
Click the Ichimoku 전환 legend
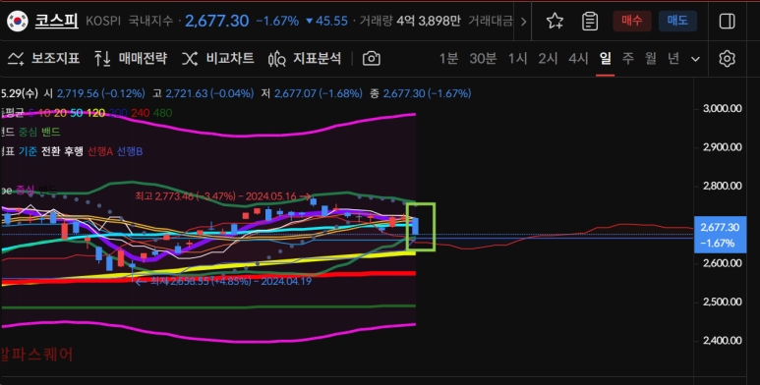50,151
